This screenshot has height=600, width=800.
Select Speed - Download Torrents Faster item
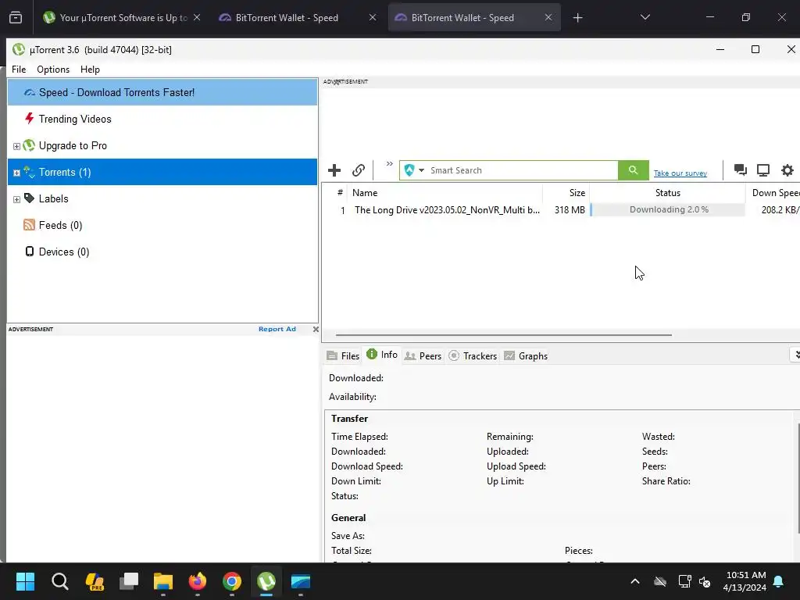point(162,92)
